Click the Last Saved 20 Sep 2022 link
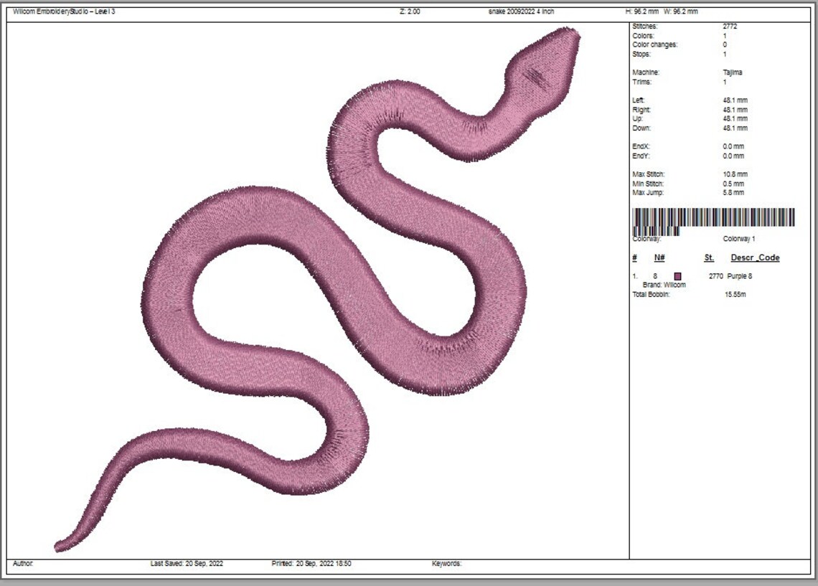The image size is (818, 586). [189, 564]
